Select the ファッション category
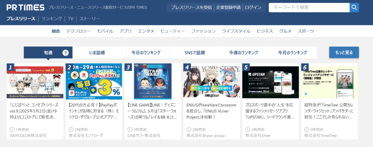Viewport: 373px width, 147px height. click(203, 31)
